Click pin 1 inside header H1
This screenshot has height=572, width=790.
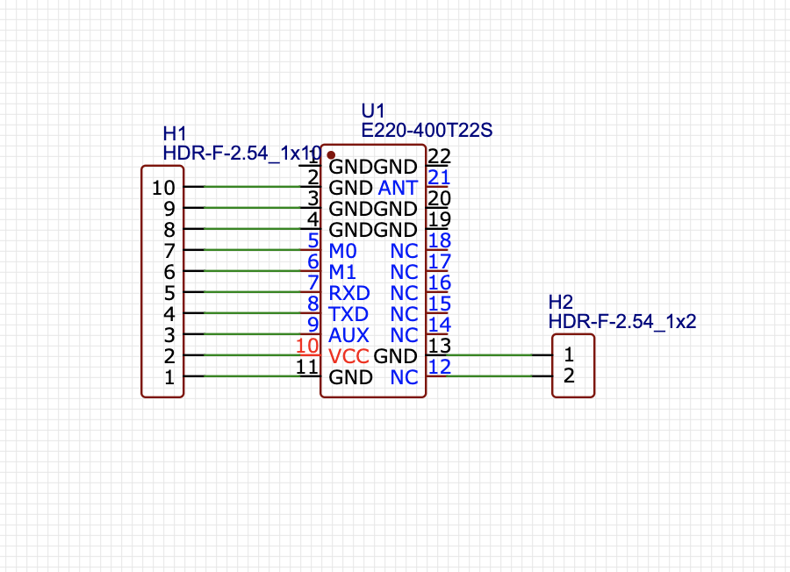[169, 377]
